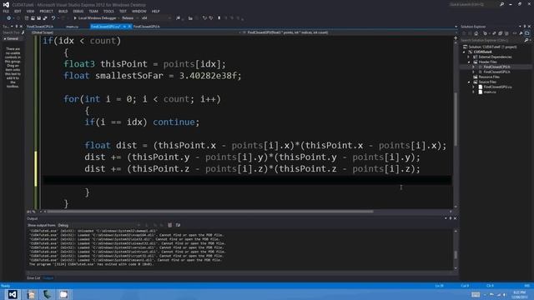Screen dimensions: 534x300
Task: Select main.cu in Solution Explorer
Action: pyautogui.click(x=490, y=92)
